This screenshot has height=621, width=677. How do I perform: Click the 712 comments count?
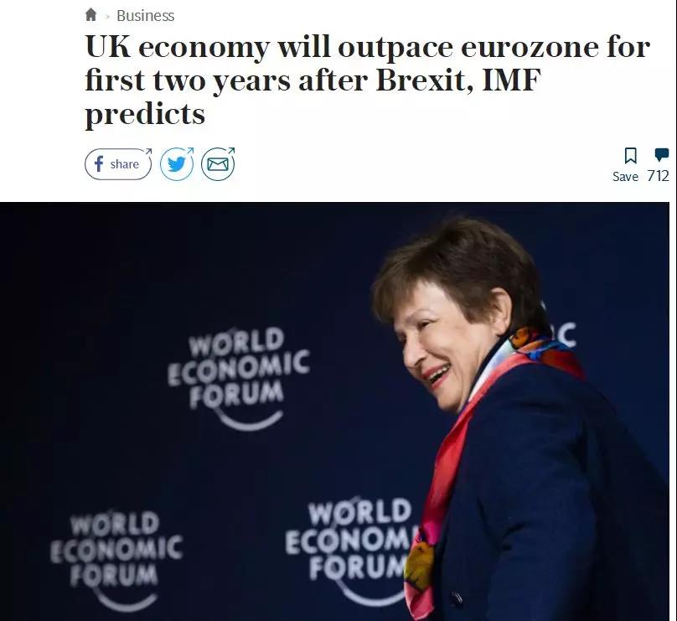tap(658, 176)
